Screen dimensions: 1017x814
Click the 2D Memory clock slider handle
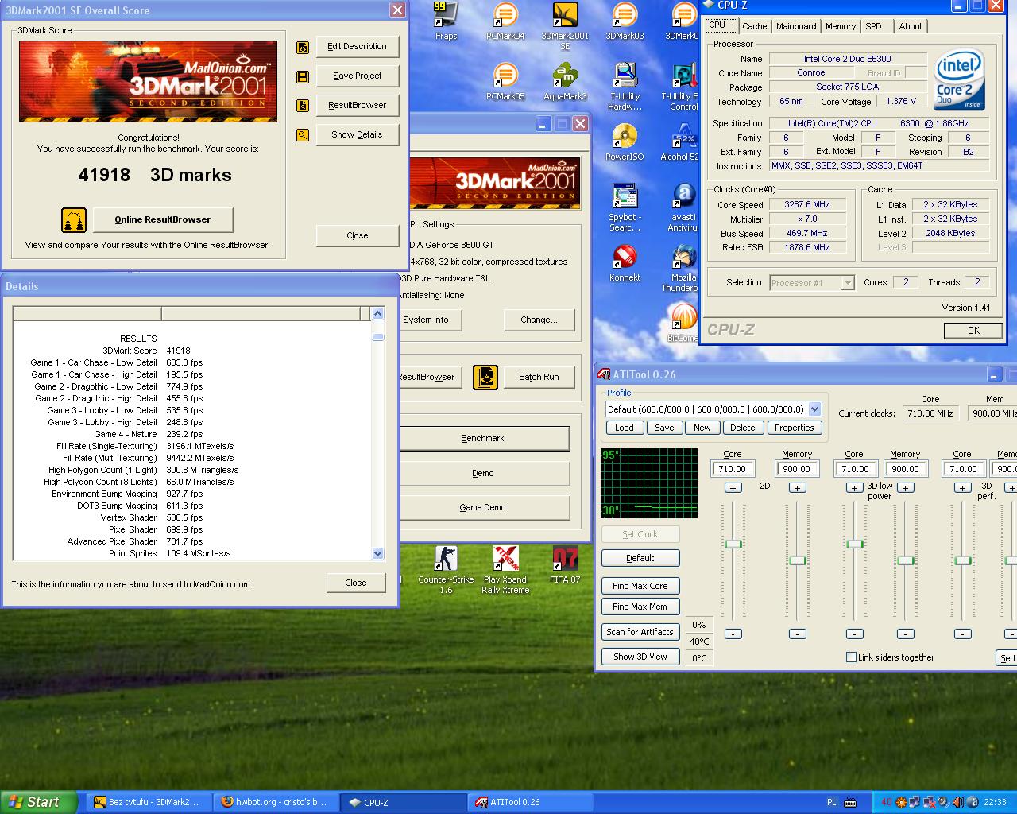[798, 560]
